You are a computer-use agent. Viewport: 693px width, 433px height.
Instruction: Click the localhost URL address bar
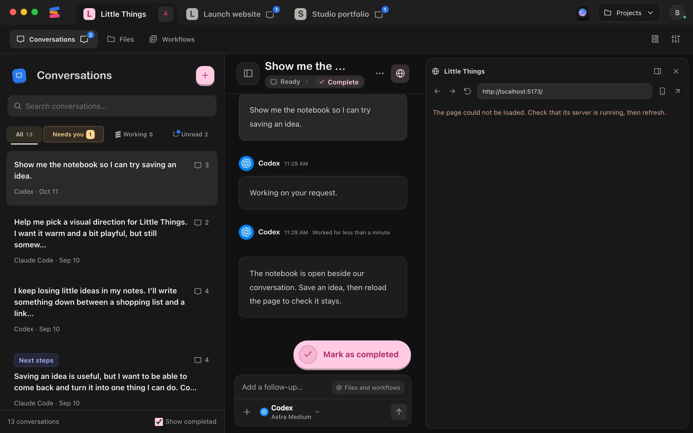click(x=564, y=91)
